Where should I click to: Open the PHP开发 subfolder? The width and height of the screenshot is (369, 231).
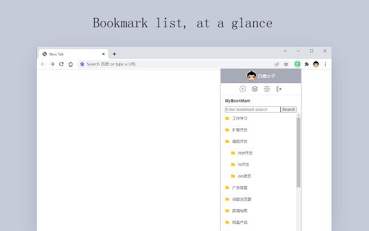click(x=245, y=153)
